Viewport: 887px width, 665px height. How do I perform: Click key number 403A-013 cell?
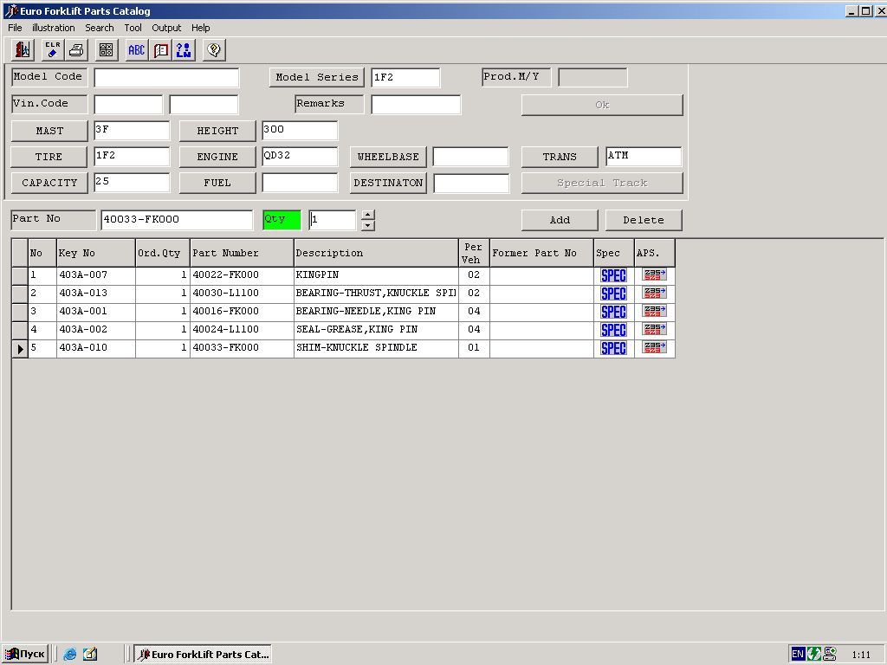click(x=95, y=294)
